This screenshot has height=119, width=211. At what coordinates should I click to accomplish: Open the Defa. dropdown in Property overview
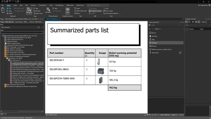(204, 22)
